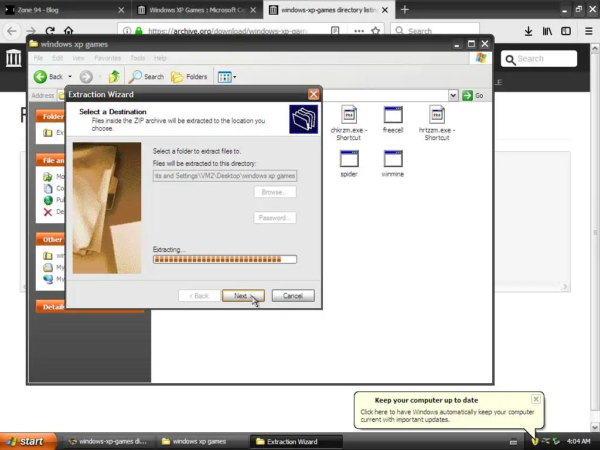Toggle reader view icon in URL bar
Viewport: 600px width, 450px height.
335,31
